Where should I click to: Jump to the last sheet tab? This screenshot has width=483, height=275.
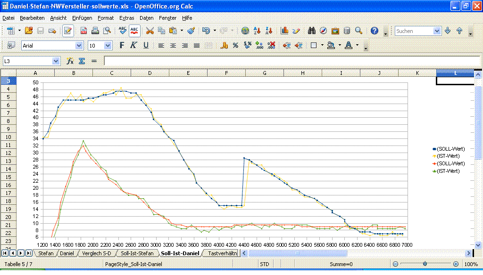click(x=29, y=253)
